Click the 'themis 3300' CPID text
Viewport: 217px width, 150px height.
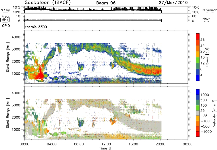coord(36,27)
